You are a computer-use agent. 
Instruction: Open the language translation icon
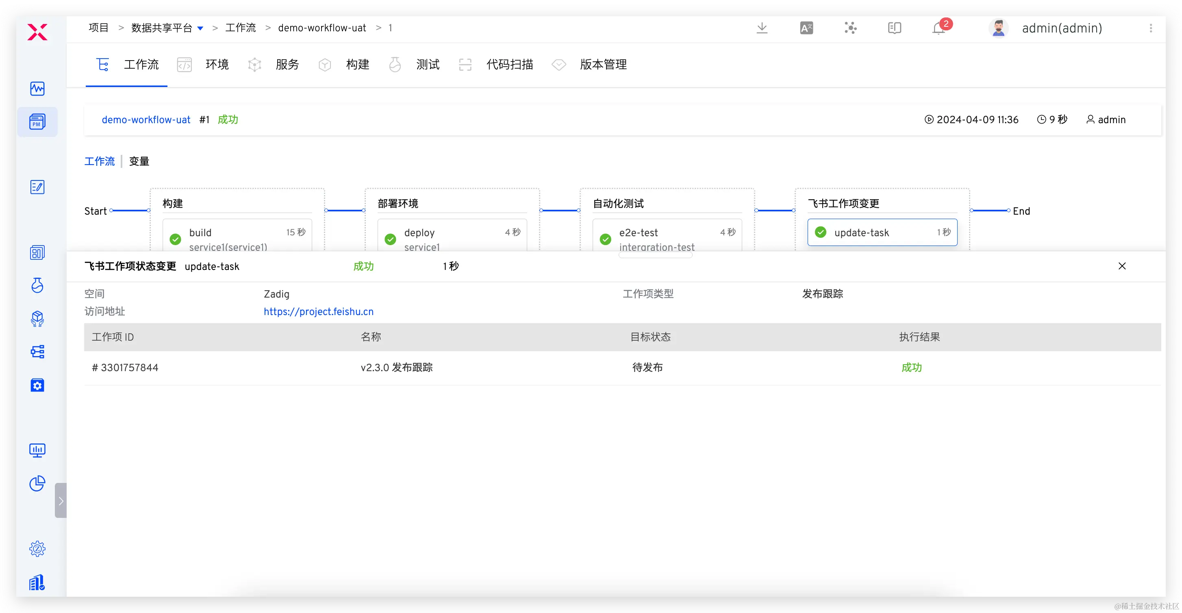point(806,28)
